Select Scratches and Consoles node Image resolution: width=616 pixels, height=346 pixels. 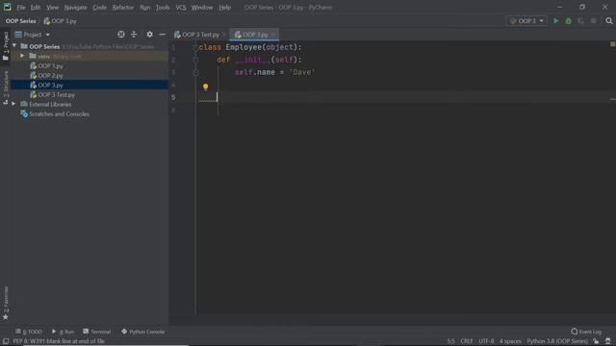(x=59, y=113)
